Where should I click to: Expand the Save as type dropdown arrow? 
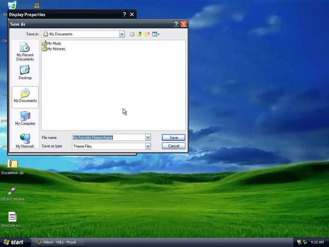pyautogui.click(x=148, y=146)
